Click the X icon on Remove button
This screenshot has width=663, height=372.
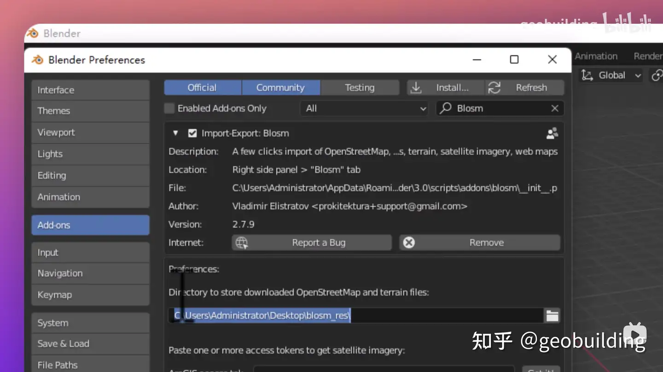click(409, 243)
